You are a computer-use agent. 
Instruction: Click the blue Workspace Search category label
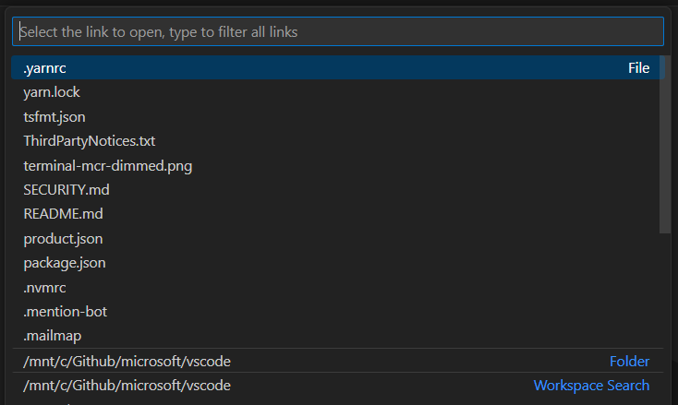(x=591, y=385)
